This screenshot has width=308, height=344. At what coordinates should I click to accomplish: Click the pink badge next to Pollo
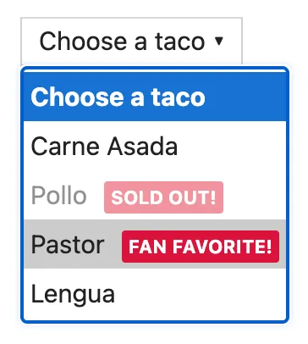click(x=163, y=197)
